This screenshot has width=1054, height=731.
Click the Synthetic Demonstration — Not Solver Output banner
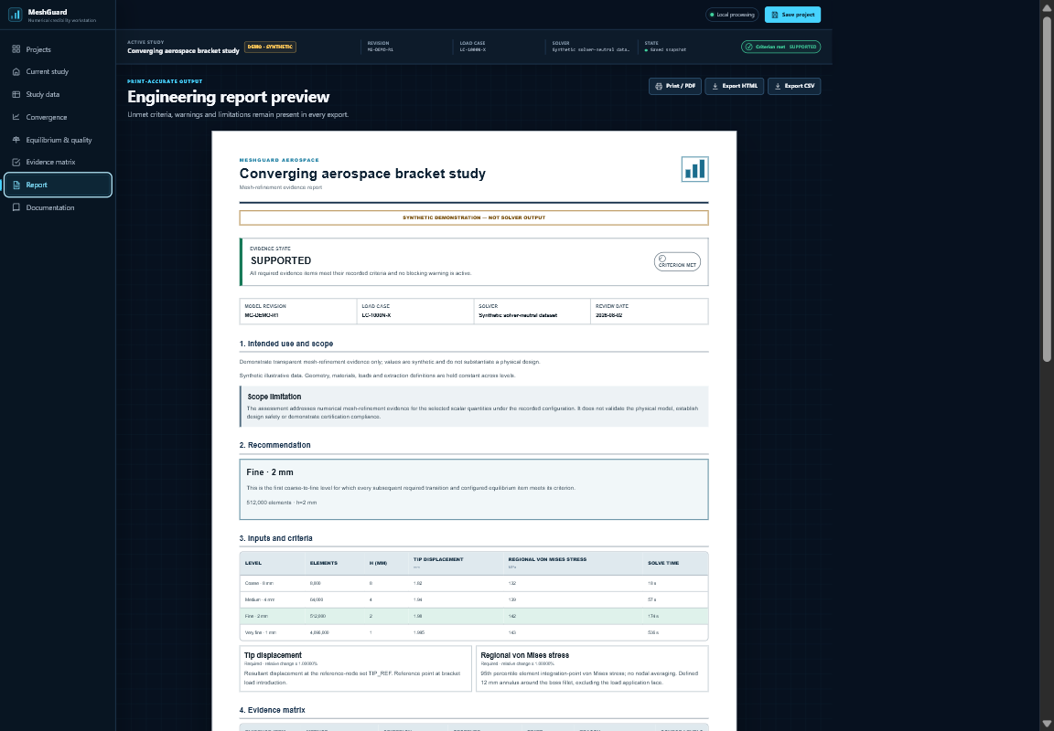coord(474,217)
